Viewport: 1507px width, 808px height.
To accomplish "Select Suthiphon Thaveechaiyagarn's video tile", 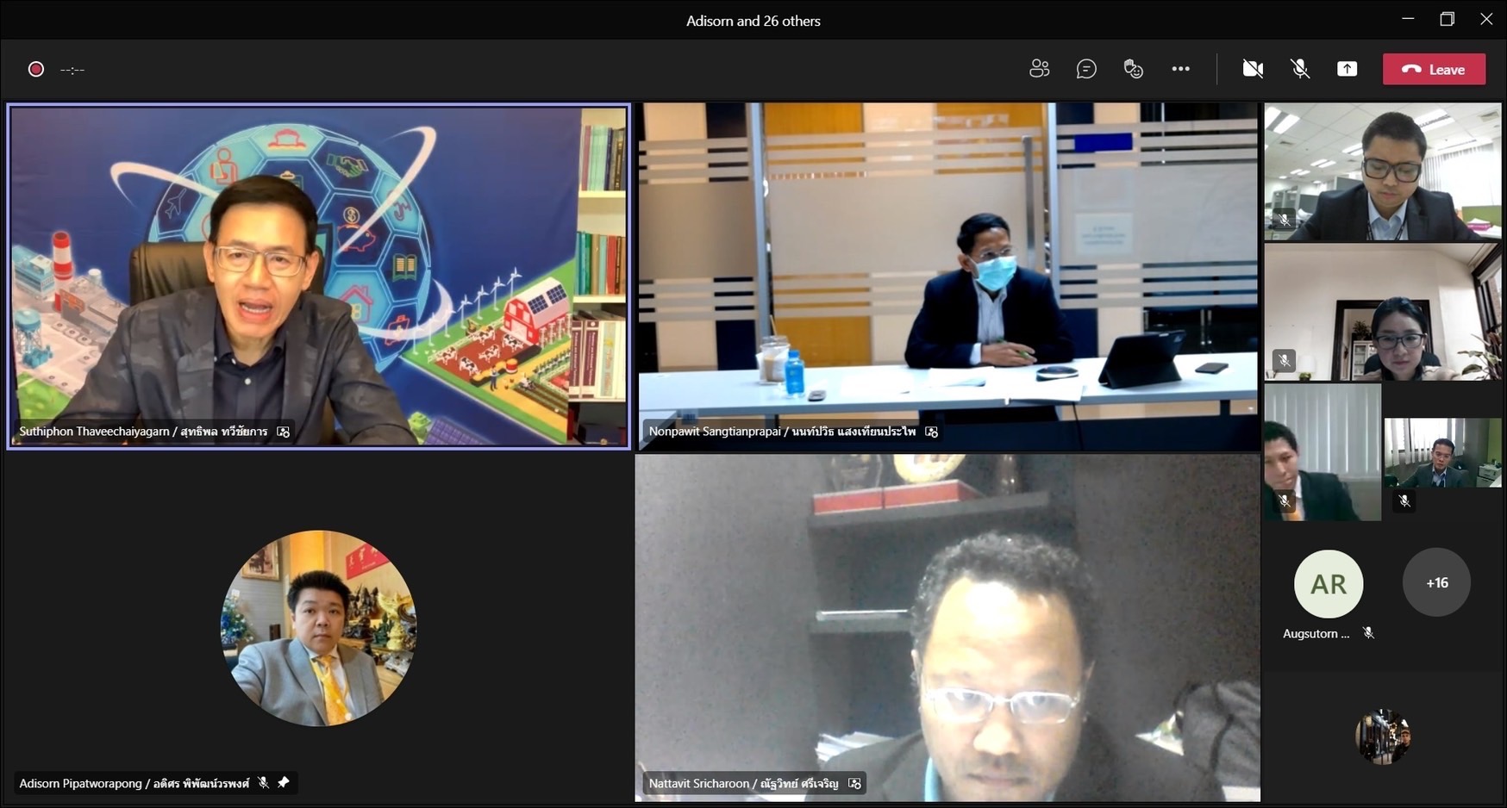I will pyautogui.click(x=319, y=276).
